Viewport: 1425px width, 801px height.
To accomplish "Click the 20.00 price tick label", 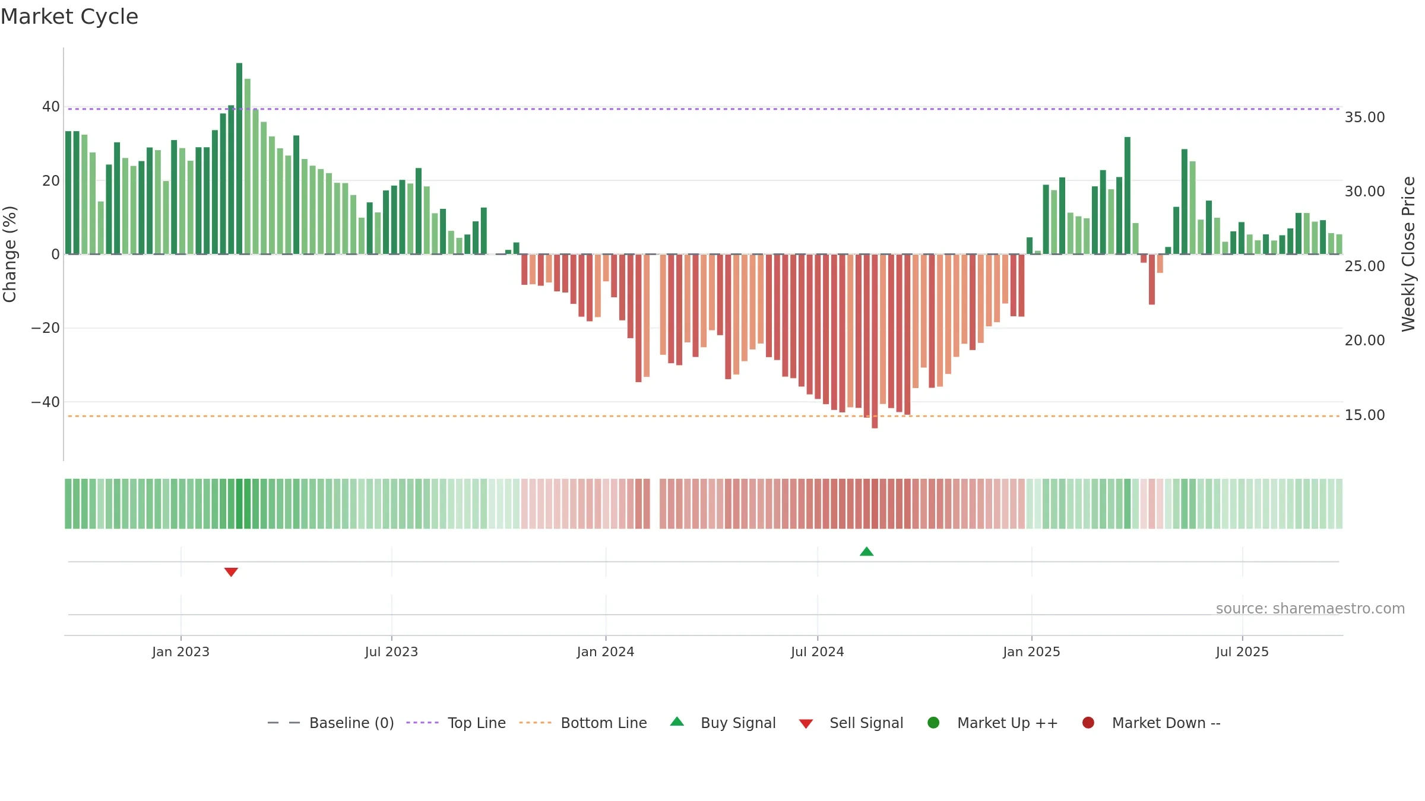I will tap(1365, 340).
